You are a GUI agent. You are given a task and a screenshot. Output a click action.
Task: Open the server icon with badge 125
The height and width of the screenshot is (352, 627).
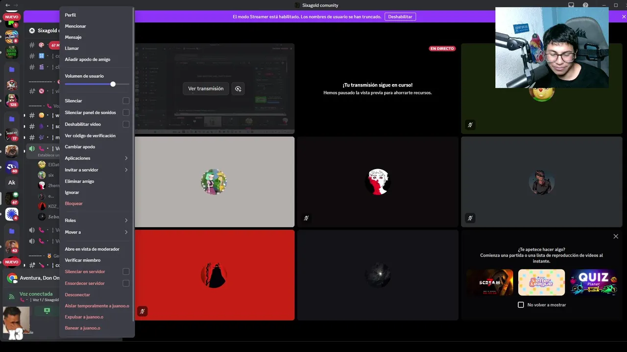12,100
